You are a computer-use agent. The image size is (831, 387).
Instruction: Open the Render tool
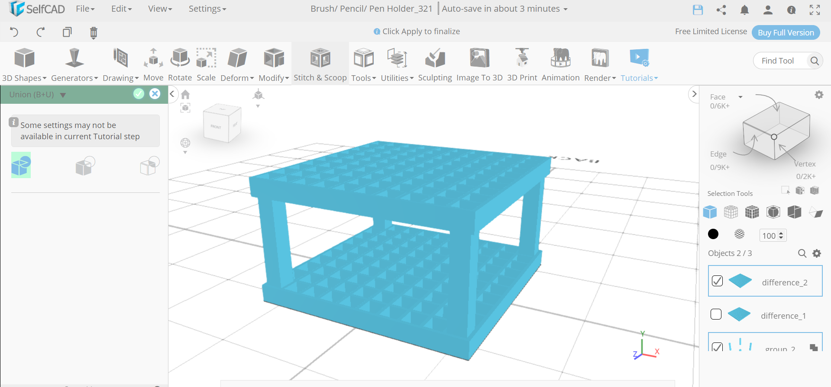coord(600,64)
